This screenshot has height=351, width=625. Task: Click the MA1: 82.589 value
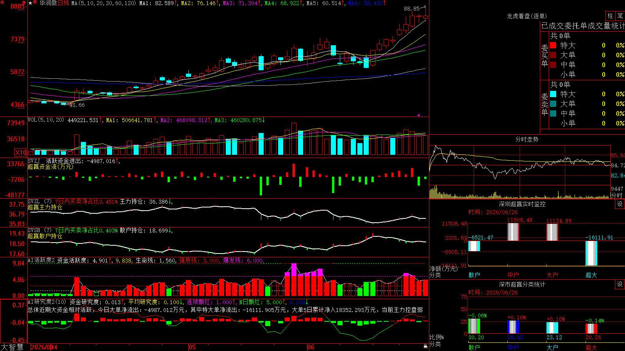tap(157, 3)
